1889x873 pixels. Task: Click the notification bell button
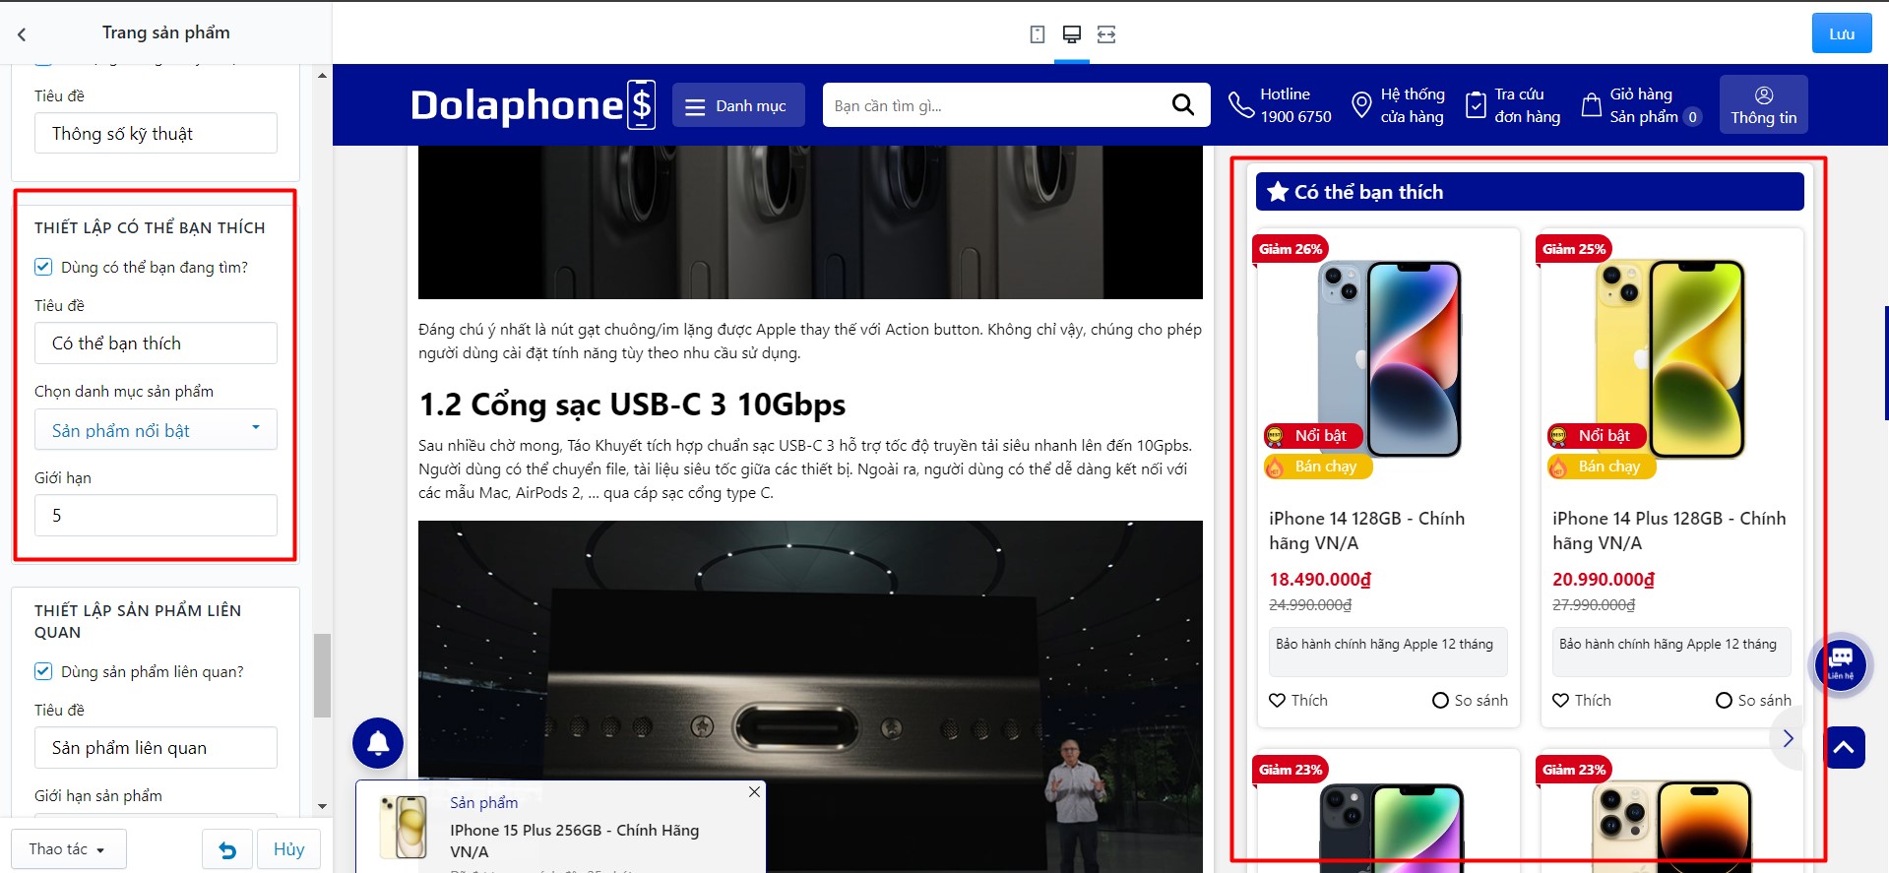click(378, 743)
